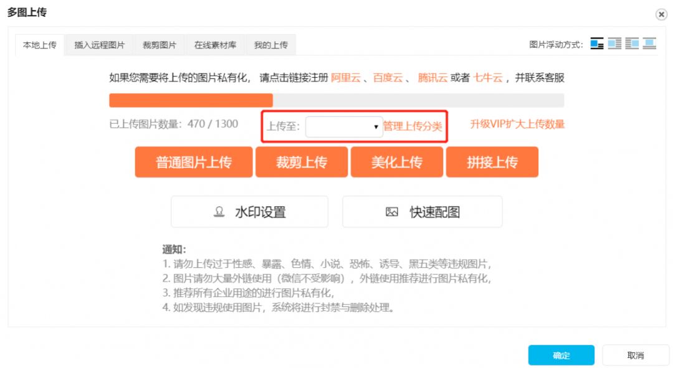Switch to the 插入远程图片 tab

point(99,45)
